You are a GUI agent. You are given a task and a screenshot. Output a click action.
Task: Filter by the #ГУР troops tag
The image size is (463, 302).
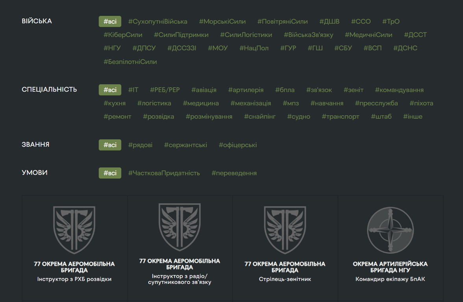(288, 48)
